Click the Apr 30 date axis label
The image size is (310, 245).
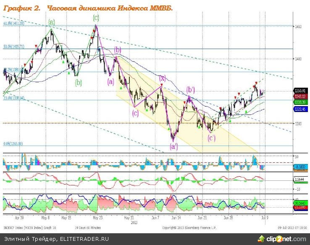(x=19, y=218)
